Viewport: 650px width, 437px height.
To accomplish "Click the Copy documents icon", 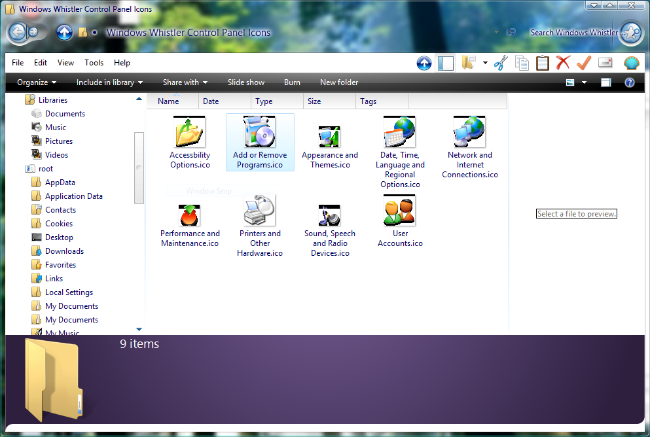I will [522, 63].
